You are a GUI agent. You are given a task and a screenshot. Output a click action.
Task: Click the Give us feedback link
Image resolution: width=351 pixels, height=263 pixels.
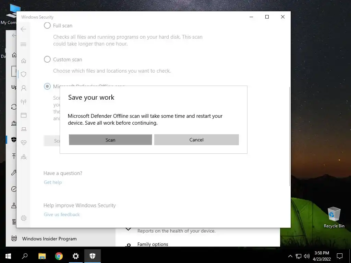point(62,214)
